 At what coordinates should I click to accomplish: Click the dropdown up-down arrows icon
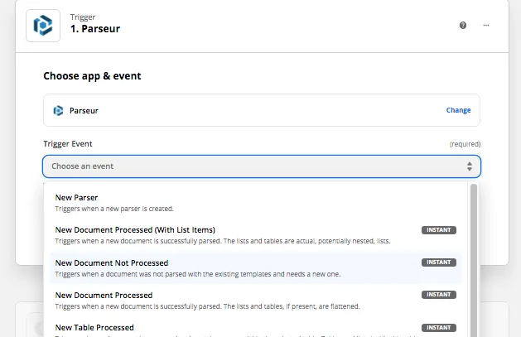coord(470,166)
